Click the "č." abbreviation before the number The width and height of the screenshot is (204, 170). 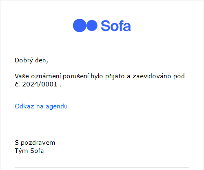coord(17,84)
